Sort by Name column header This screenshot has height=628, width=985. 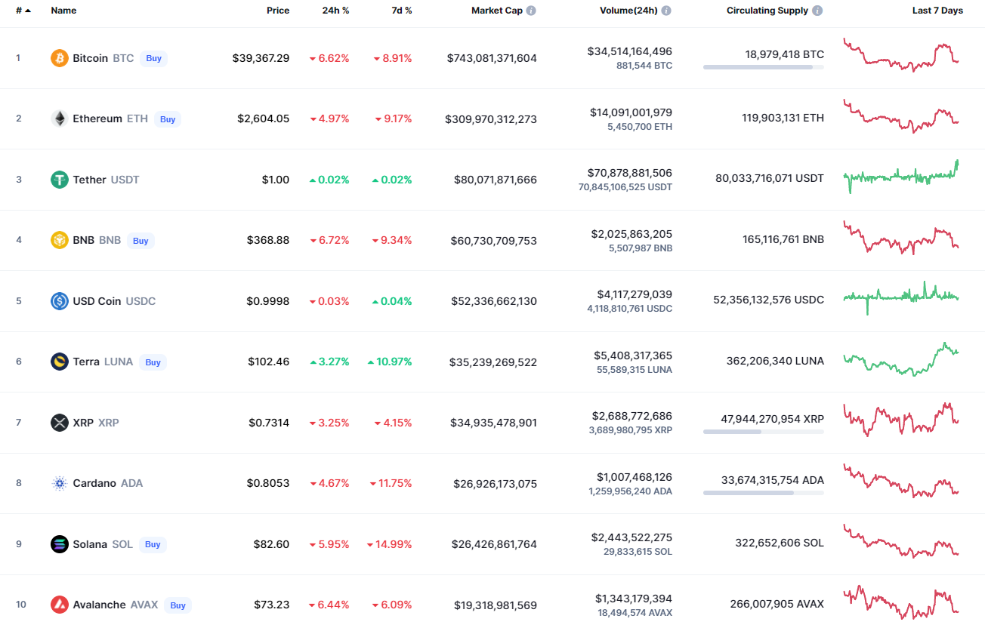click(63, 11)
